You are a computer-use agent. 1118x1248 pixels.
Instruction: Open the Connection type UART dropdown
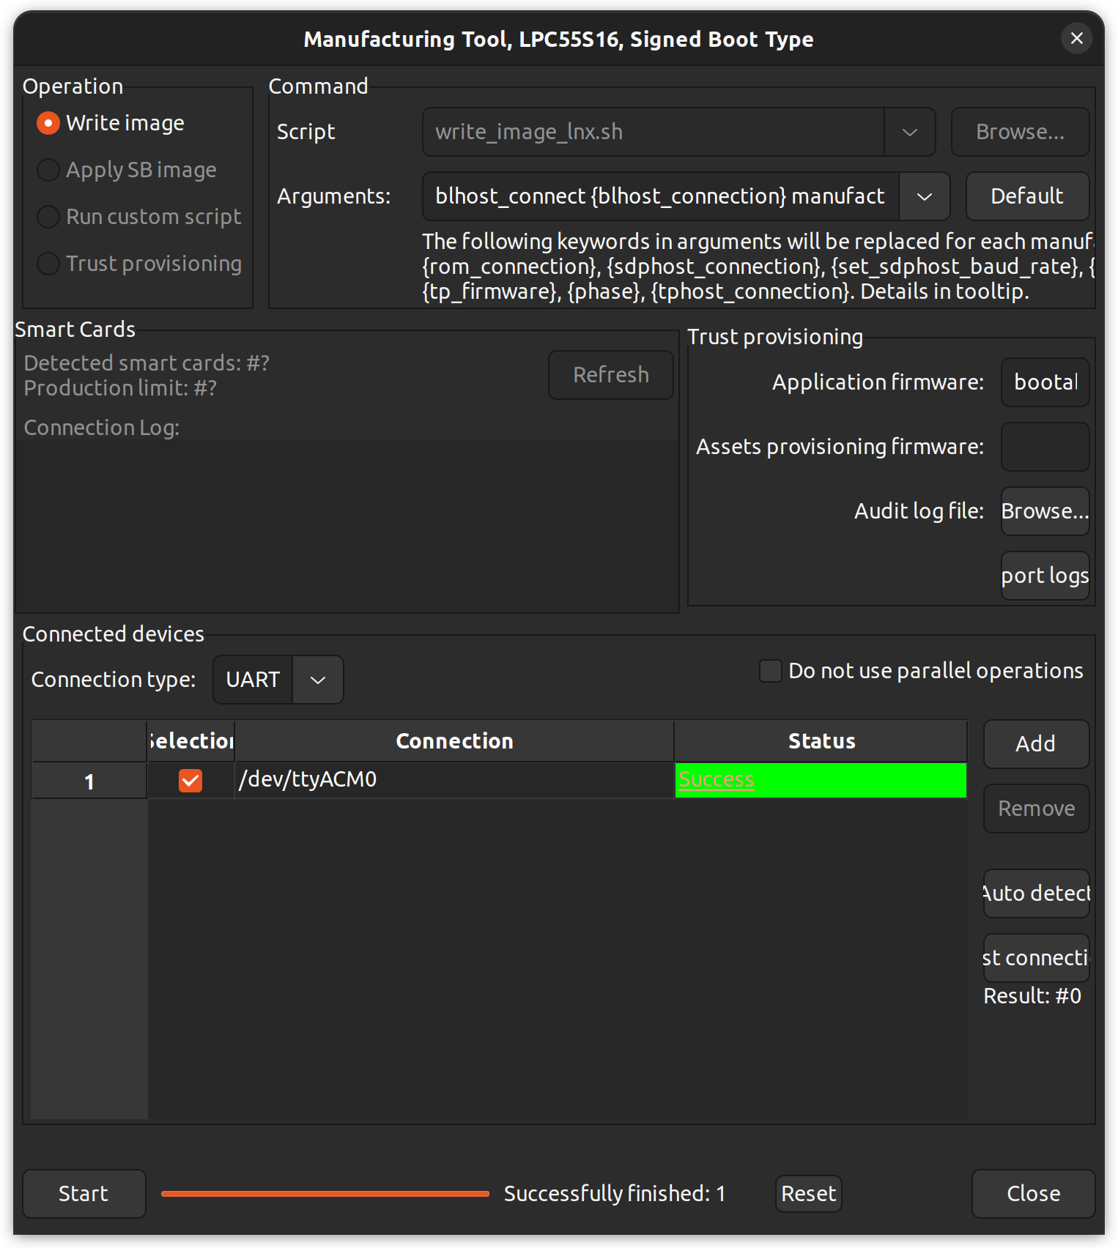pyautogui.click(x=317, y=680)
